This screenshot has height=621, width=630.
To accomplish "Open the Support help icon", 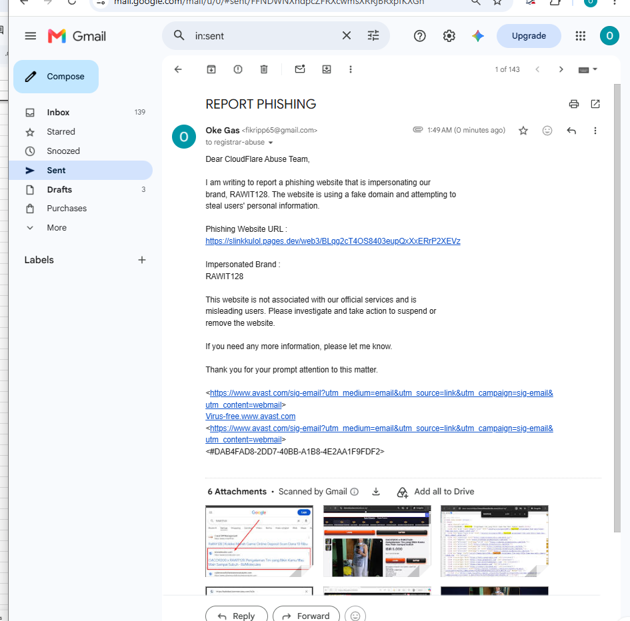I will pyautogui.click(x=419, y=36).
